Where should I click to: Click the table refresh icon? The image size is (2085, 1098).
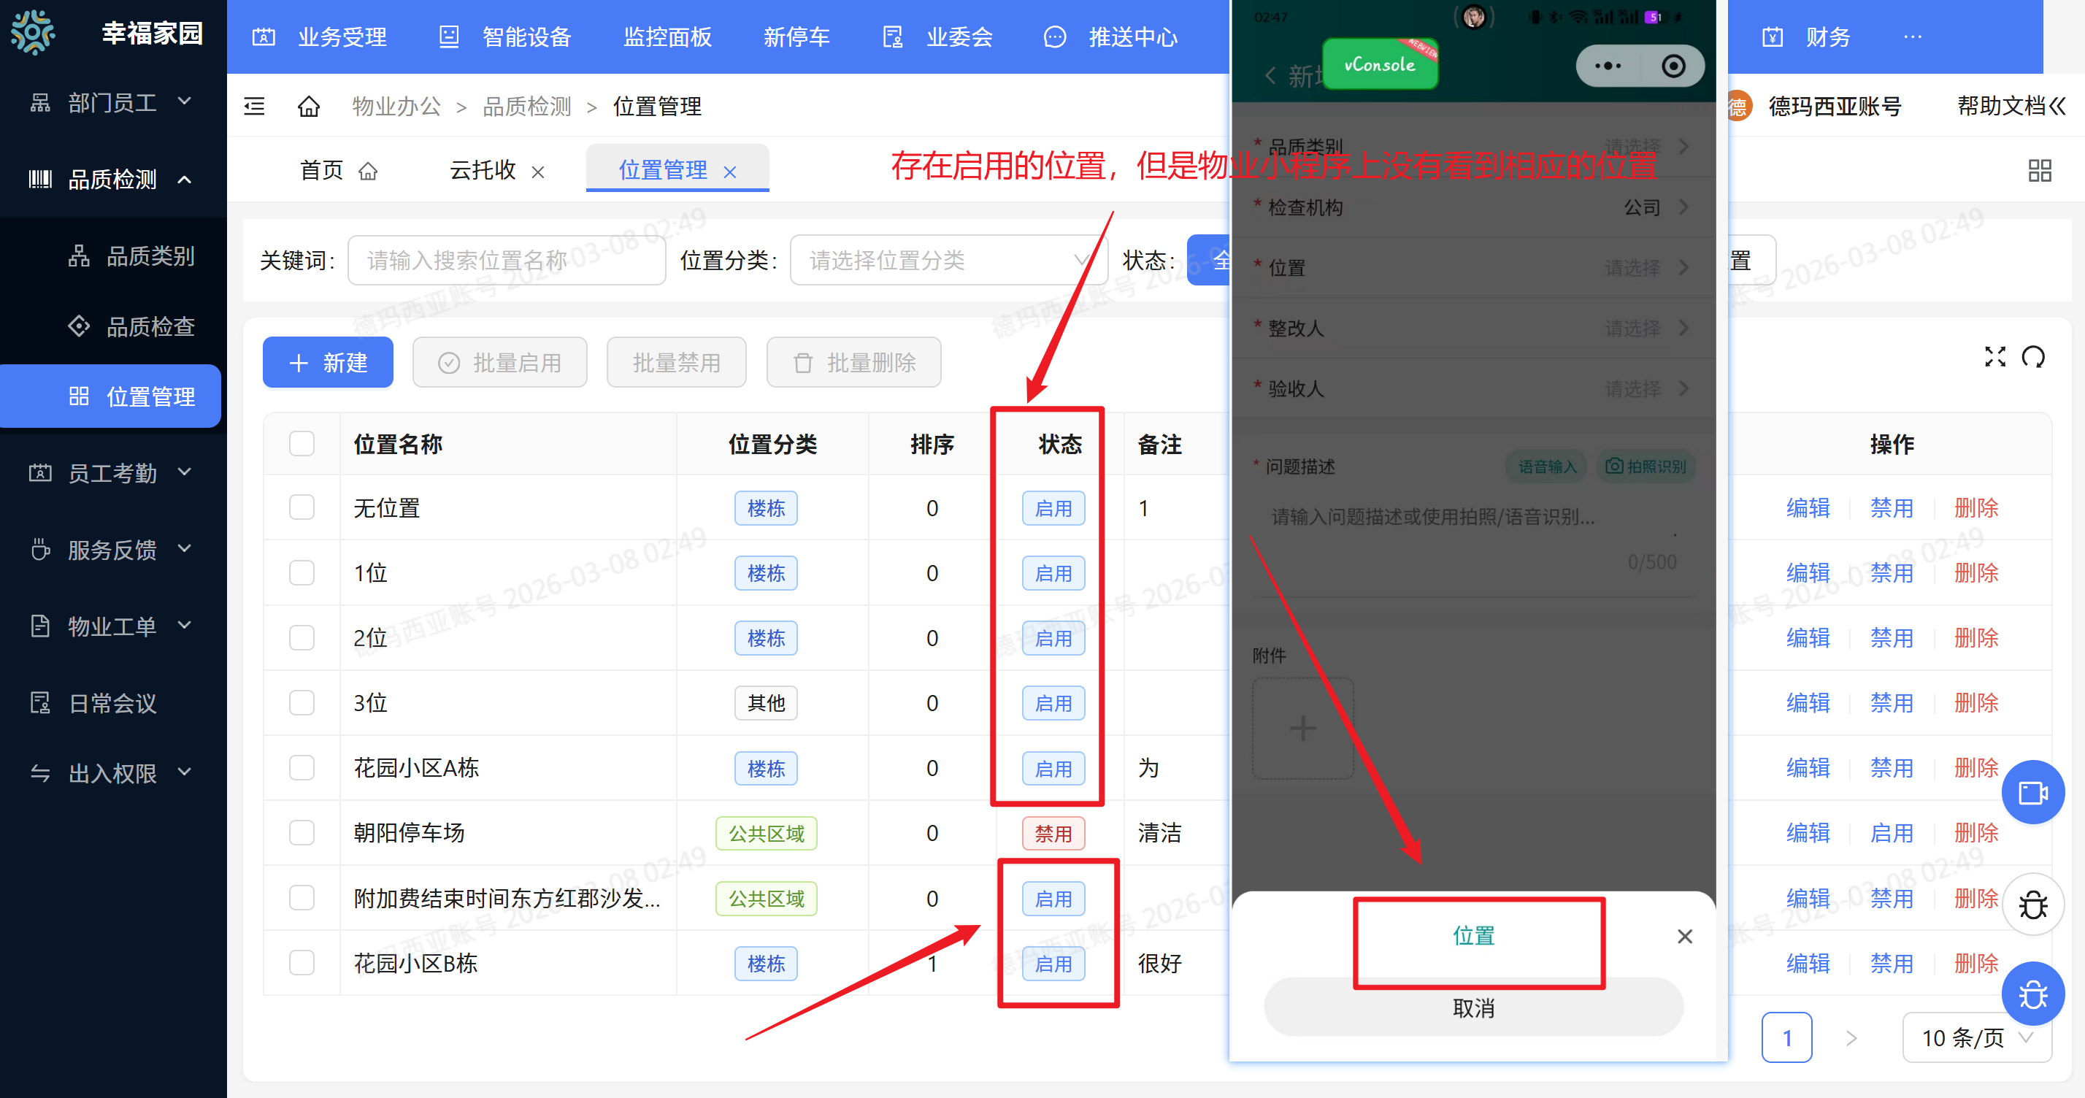click(x=2032, y=357)
